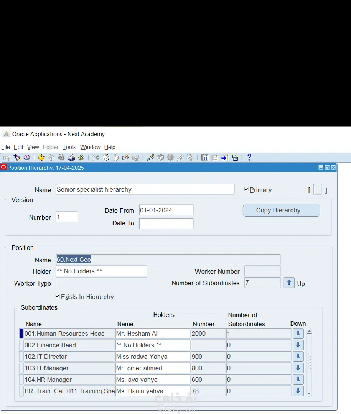Click the Paste clipboard toolbar icon
This screenshot has height=414, width=351.
click(116, 158)
